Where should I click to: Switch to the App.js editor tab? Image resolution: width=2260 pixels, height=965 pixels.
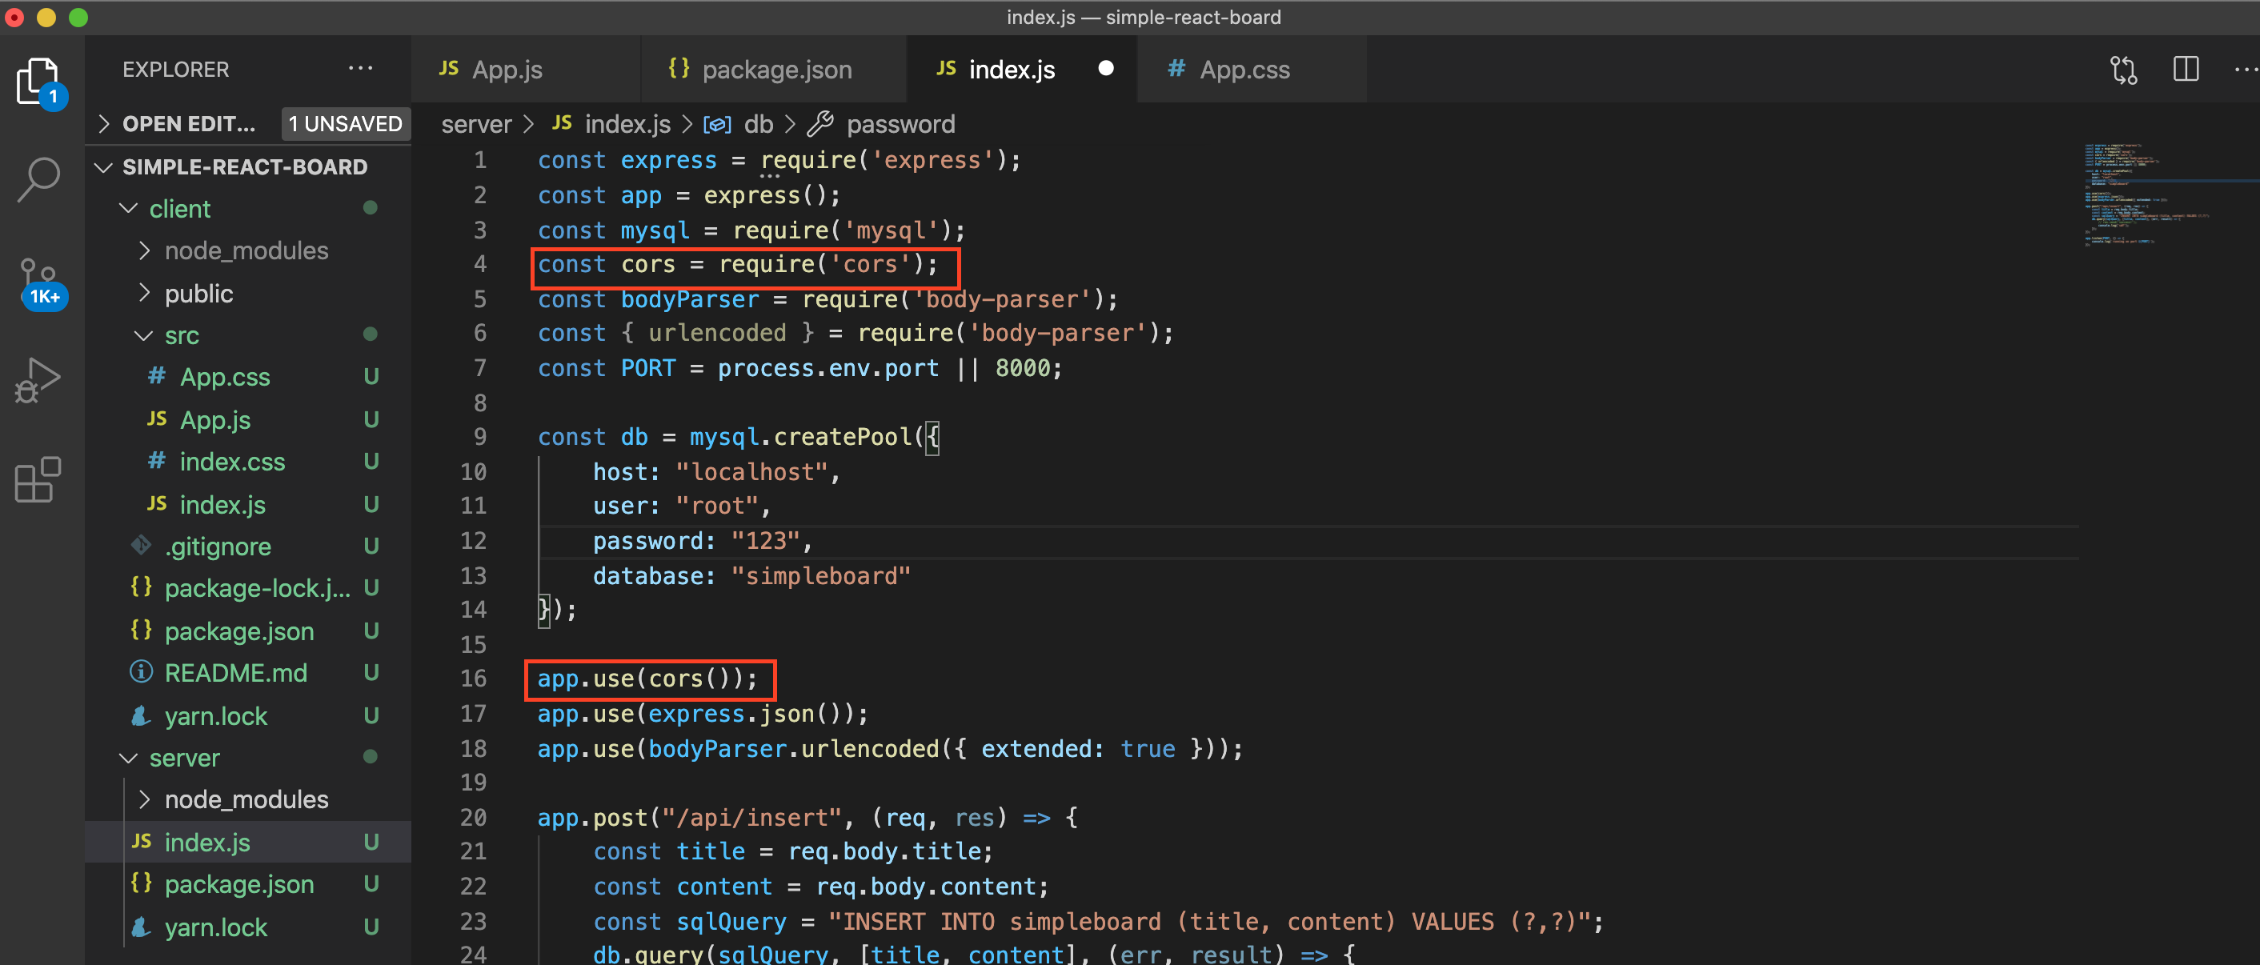click(507, 70)
